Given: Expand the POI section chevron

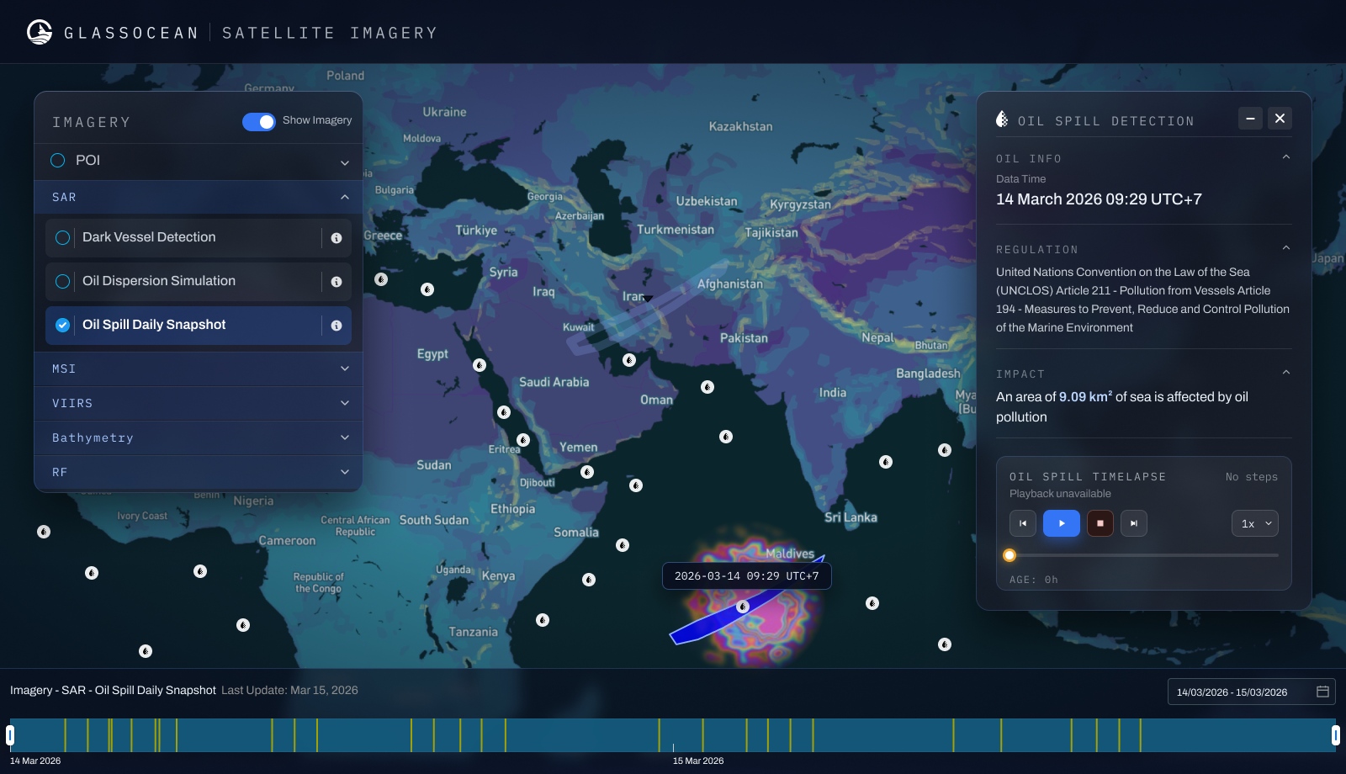Looking at the screenshot, I should [x=345, y=162].
